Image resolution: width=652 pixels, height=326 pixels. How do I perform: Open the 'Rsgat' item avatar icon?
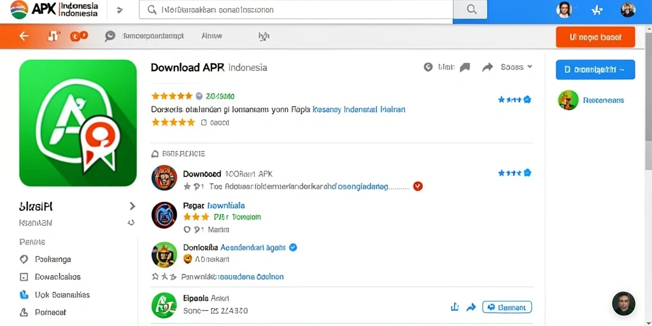[x=164, y=215]
